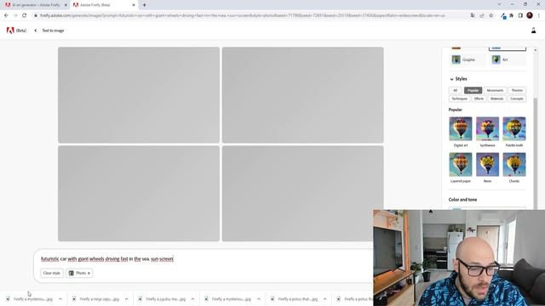545x306 pixels.
Task: Select the All styles filter
Action: pyautogui.click(x=455, y=90)
